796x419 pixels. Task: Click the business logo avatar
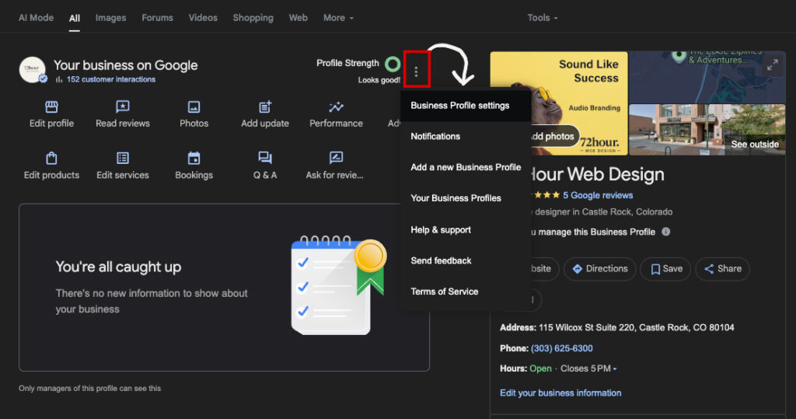click(33, 70)
